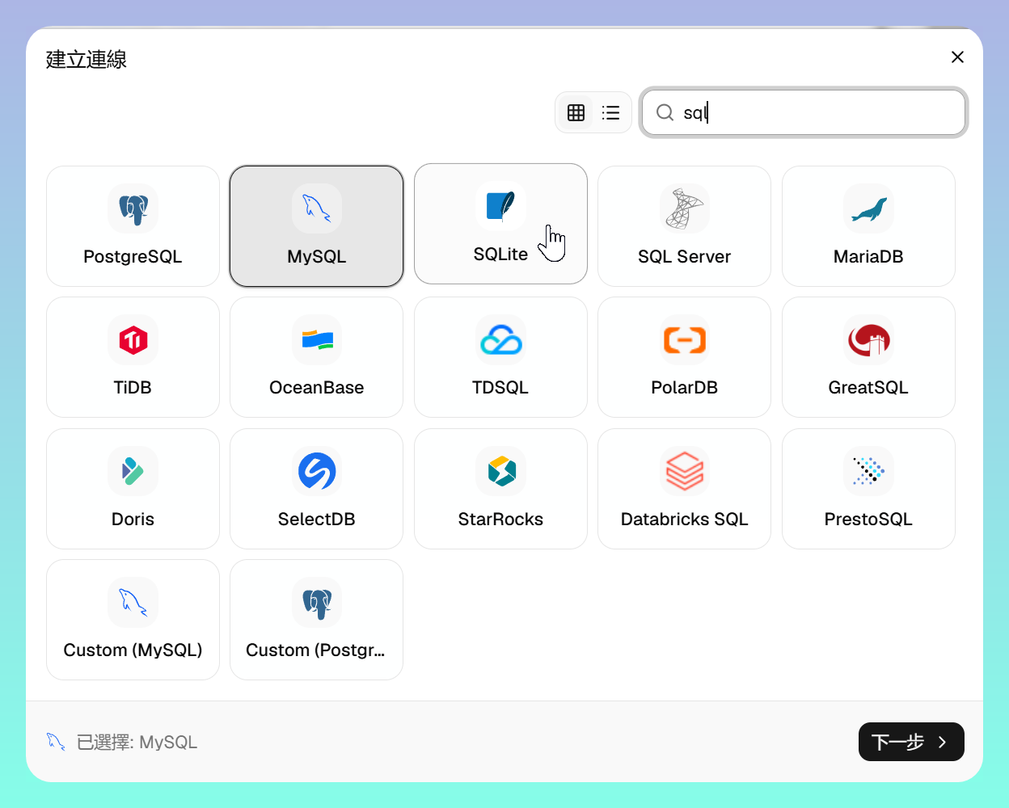Click the SQL Server label text
Screen dimensions: 1009x808
click(x=684, y=257)
